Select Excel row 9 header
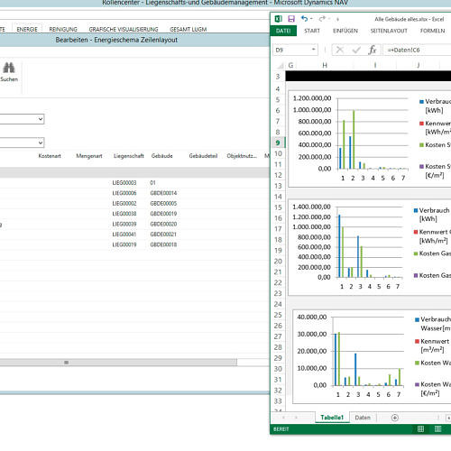 [x=278, y=143]
